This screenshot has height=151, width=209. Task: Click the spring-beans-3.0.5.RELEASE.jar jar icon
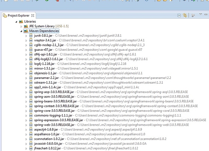pos(31,101)
